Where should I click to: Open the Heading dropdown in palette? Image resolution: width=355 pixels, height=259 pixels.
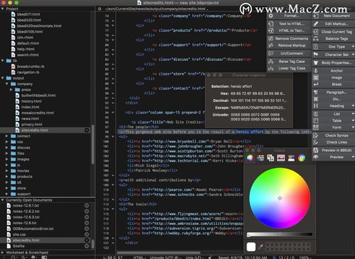point(353,106)
